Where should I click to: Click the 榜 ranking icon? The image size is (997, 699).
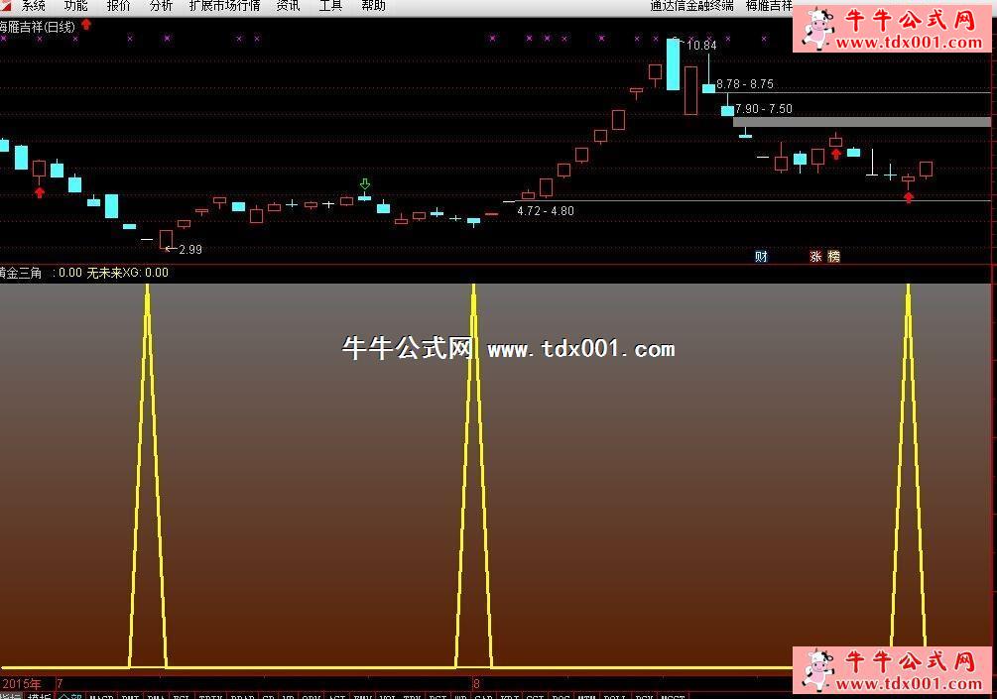(x=833, y=256)
